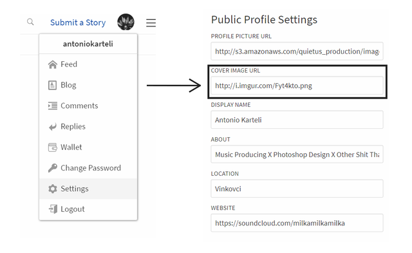Click the COVER IMAGE URL label
Screen dimensions: 412x253
[236, 70]
